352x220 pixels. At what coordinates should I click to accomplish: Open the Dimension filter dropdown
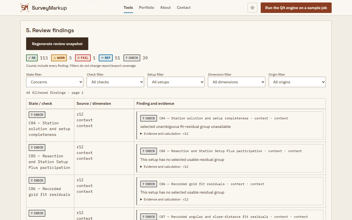(237, 82)
